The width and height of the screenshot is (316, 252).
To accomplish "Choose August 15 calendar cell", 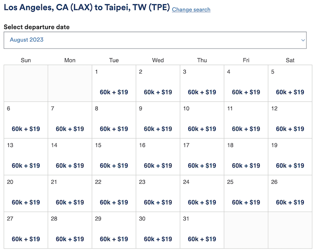I will pyautogui.click(x=114, y=157).
